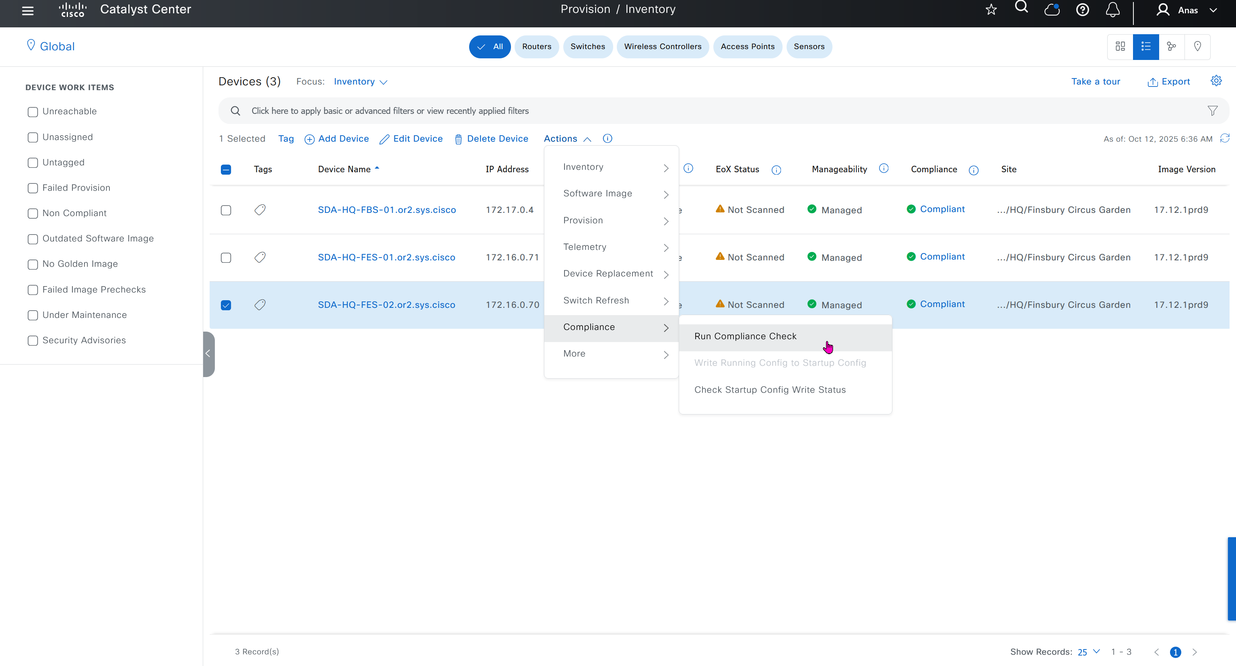1236x666 pixels.
Task: Select the SDA-HQ-FES-01 device checkbox
Action: point(226,258)
